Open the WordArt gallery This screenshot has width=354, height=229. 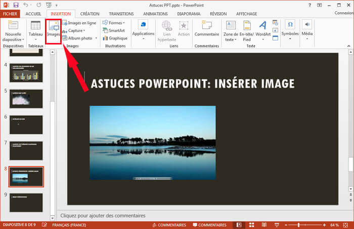[x=263, y=30]
